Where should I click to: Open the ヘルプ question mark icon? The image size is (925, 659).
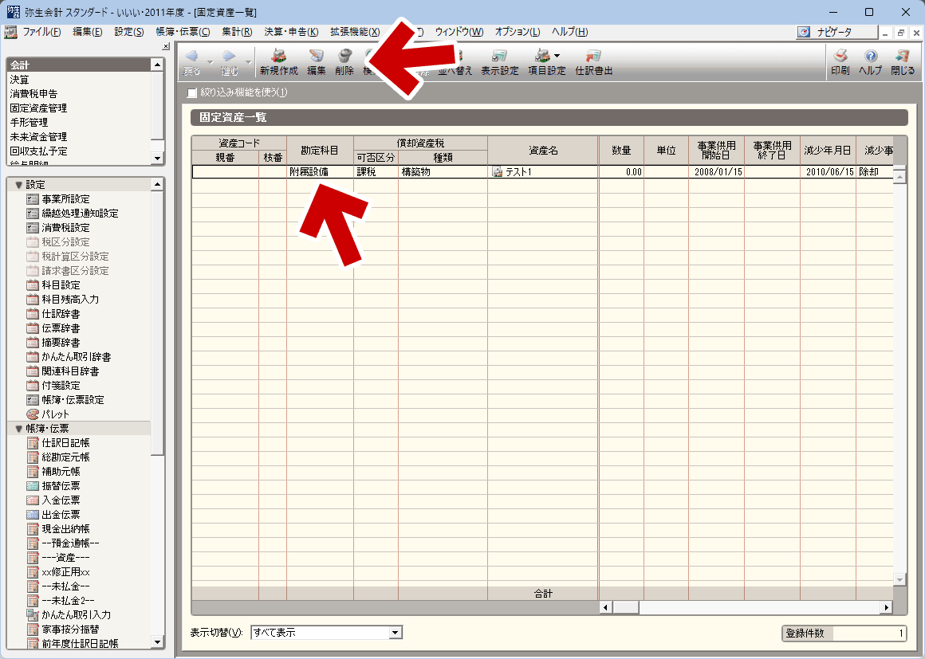tap(870, 62)
